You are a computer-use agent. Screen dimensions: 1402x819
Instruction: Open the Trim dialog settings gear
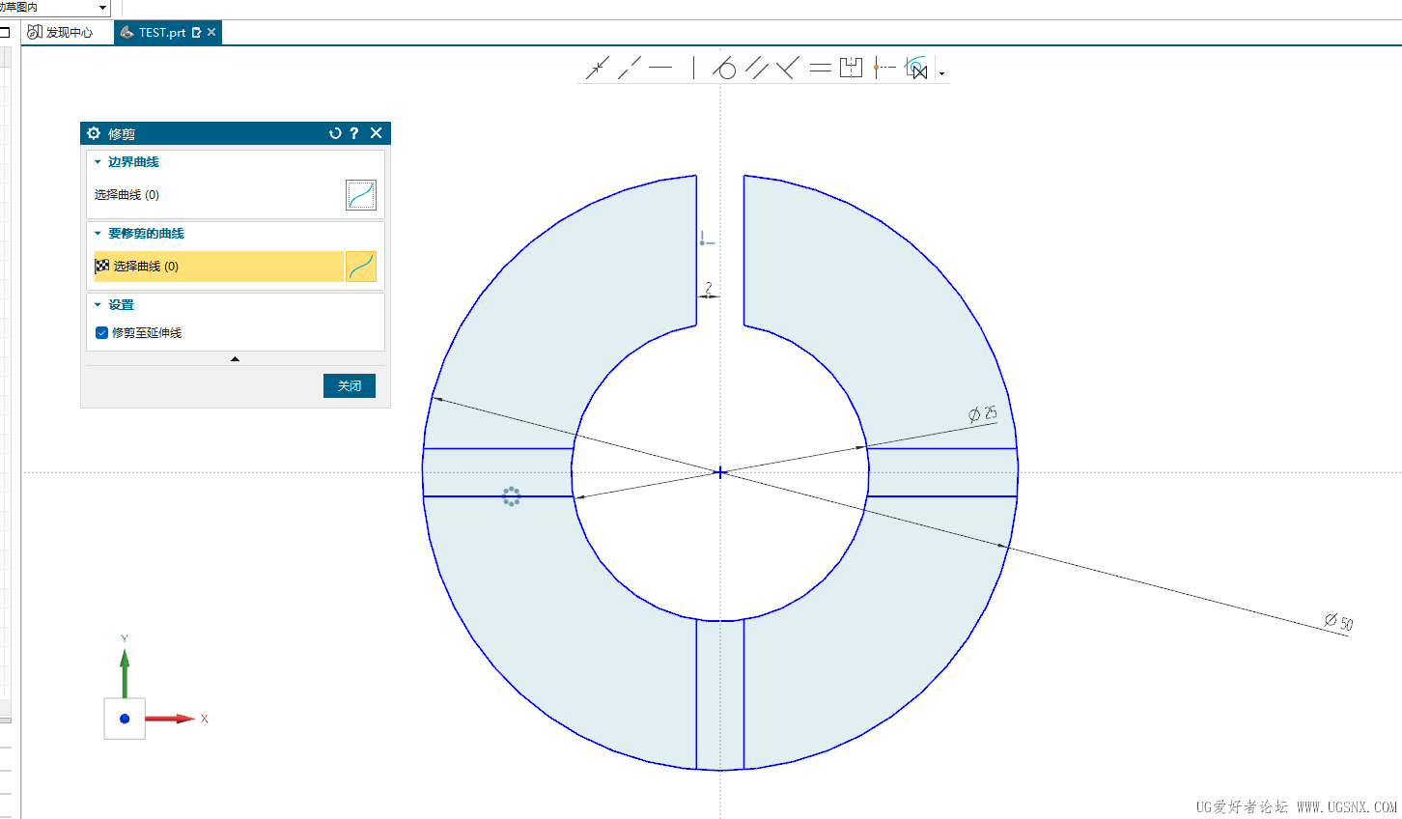point(94,133)
